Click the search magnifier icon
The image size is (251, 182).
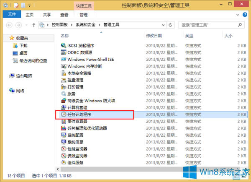point(240,25)
